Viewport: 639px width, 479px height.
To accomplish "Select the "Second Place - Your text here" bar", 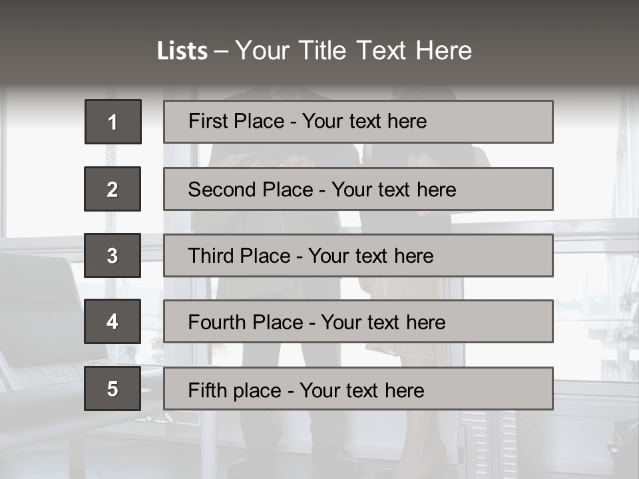I will point(358,189).
